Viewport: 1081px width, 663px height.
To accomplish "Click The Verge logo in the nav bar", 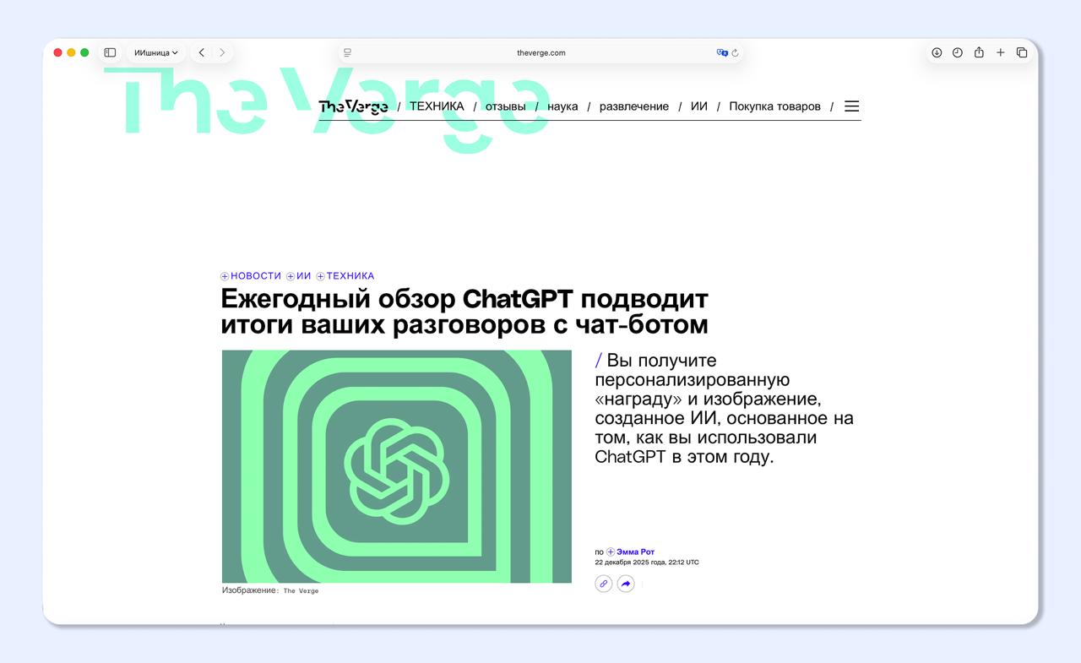I will pyautogui.click(x=353, y=106).
